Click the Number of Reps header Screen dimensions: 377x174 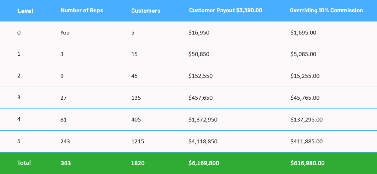click(x=82, y=10)
